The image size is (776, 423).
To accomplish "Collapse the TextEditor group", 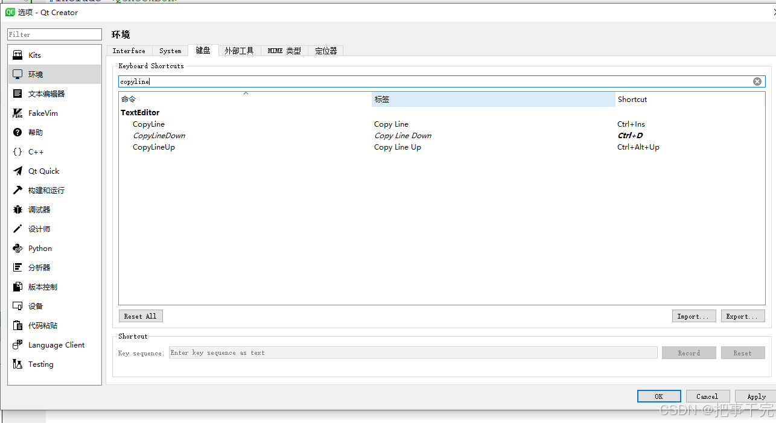I will (140, 113).
